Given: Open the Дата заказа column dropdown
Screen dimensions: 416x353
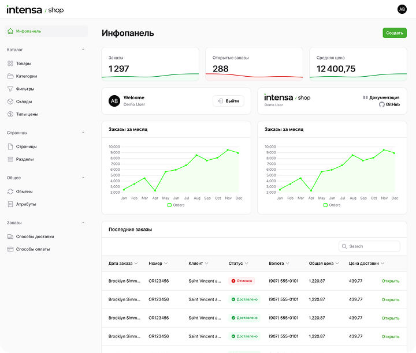Looking at the screenshot, I should click(x=136, y=264).
